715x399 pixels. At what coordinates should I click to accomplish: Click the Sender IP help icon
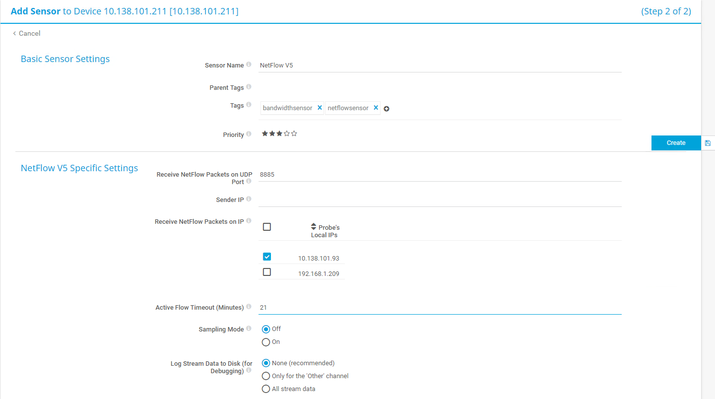click(x=249, y=199)
